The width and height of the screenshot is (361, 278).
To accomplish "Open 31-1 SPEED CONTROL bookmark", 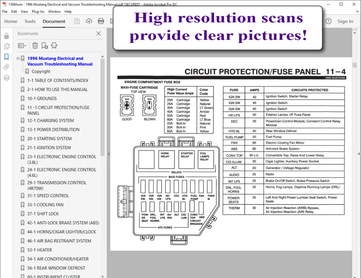I will pyautogui.click(x=48, y=196).
